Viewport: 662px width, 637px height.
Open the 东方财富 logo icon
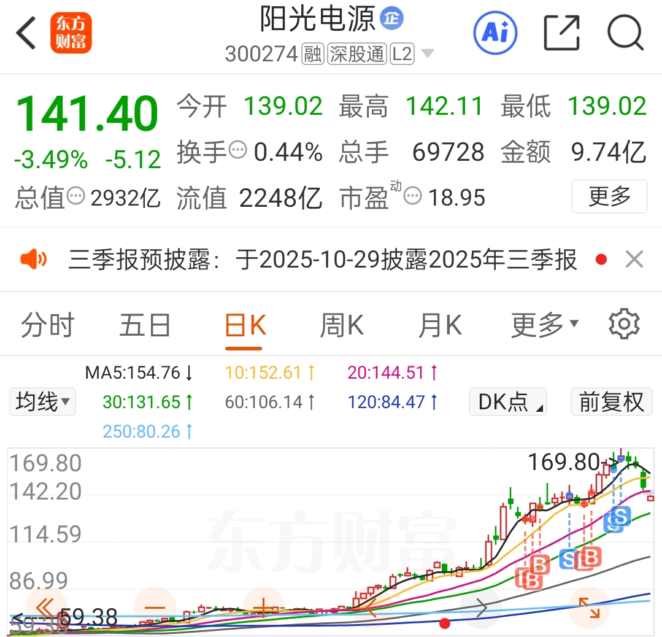tap(71, 33)
